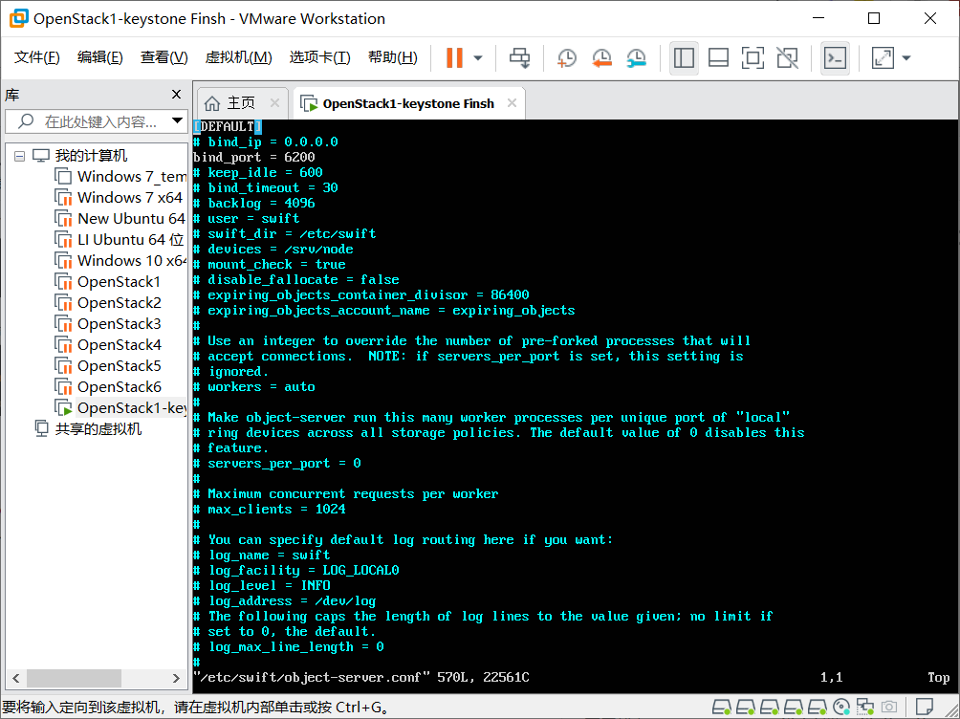The height and width of the screenshot is (719, 960).
Task: Click the [DEFAULT] section header text
Action: click(x=228, y=126)
